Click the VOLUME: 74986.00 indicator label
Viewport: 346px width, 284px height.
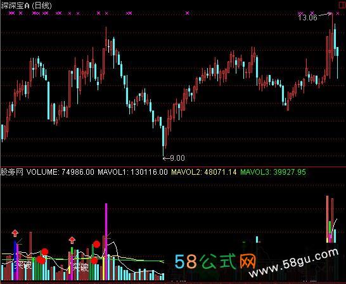60,172
